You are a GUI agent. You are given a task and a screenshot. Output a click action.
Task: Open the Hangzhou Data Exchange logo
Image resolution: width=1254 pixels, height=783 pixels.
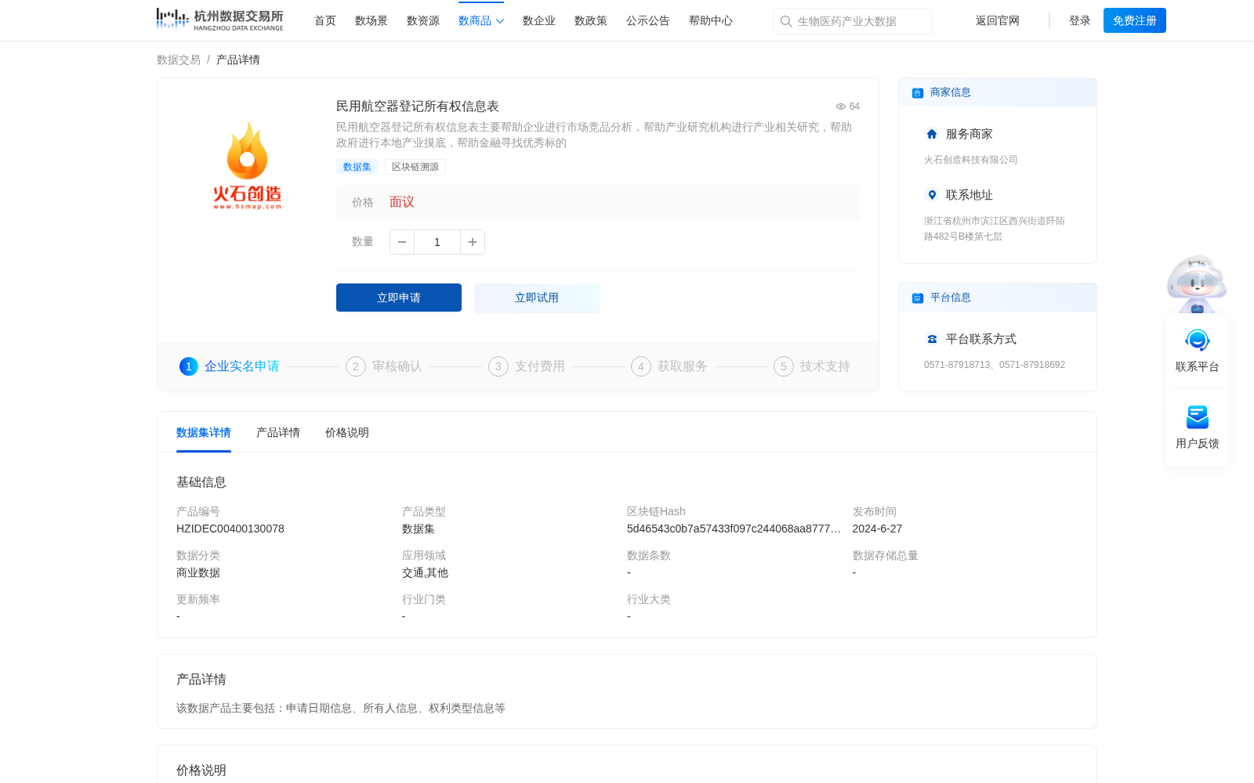point(219,20)
